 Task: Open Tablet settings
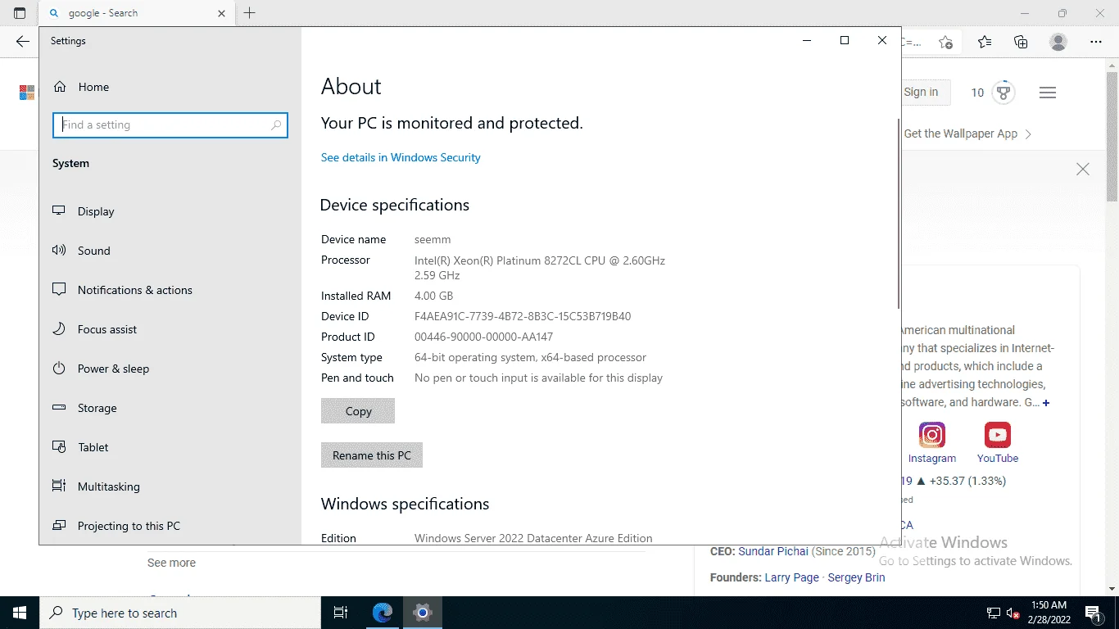(x=80, y=447)
